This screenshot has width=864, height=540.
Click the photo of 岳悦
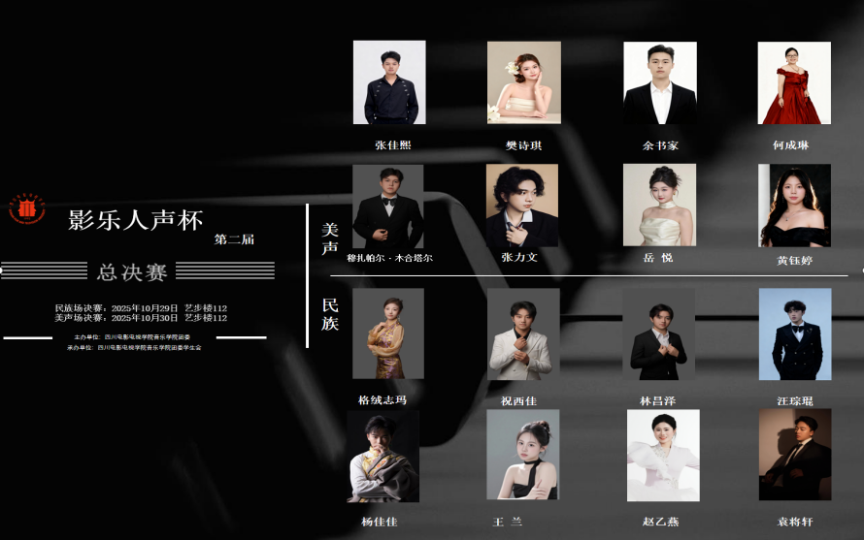click(x=659, y=206)
